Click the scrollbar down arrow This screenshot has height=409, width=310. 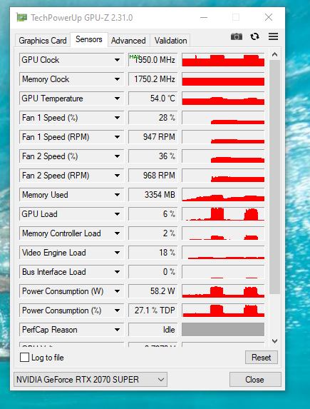[x=274, y=341]
